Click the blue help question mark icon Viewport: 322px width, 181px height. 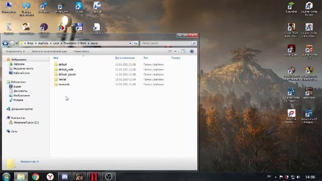[x=192, y=51]
